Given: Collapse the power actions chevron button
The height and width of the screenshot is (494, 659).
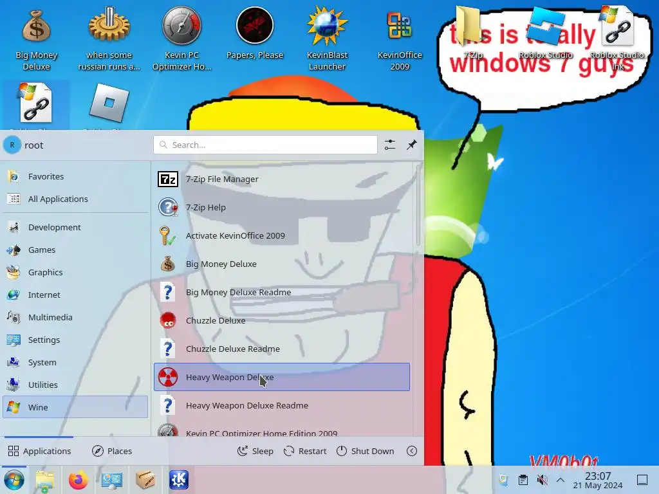Looking at the screenshot, I should pos(412,451).
